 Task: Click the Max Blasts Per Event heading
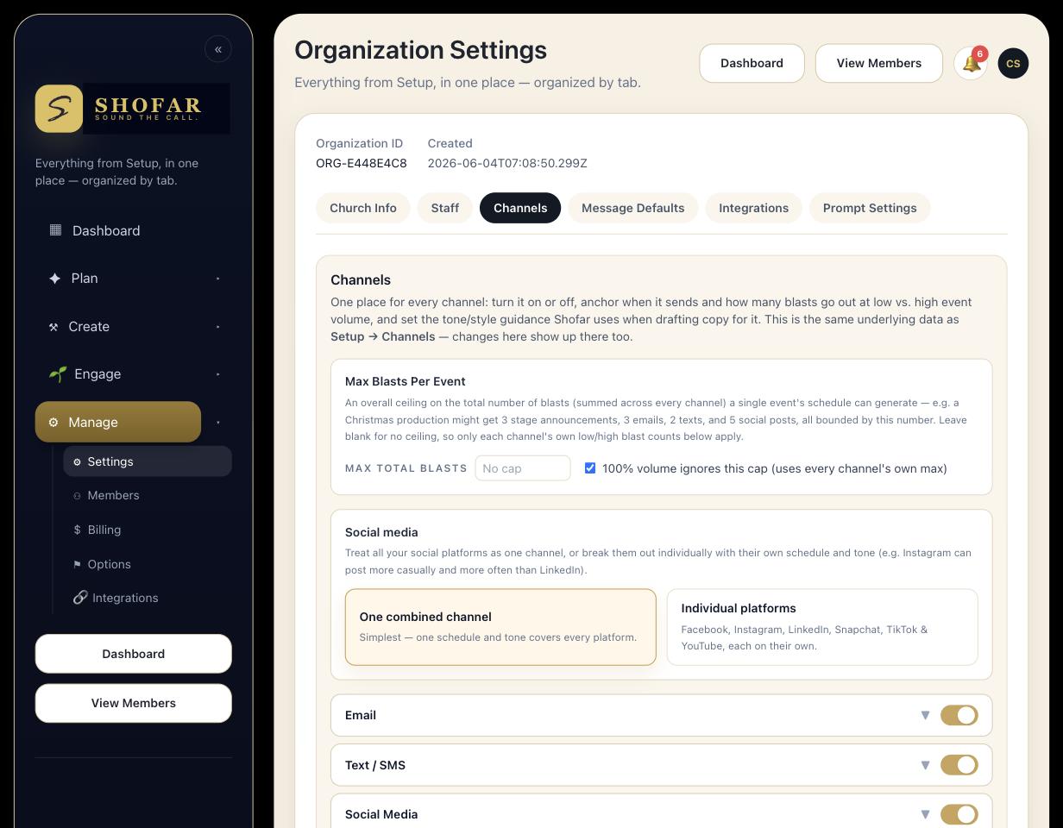406,381
